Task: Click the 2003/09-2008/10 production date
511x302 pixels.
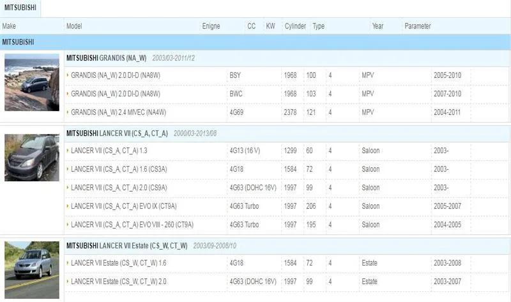Action: tap(215, 246)
